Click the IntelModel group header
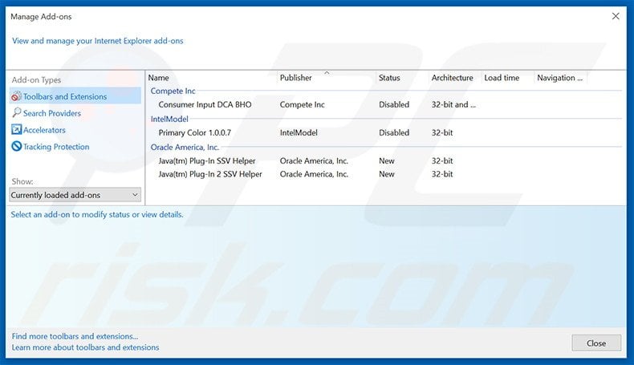Viewport: 634px width, 365px height. click(x=169, y=120)
